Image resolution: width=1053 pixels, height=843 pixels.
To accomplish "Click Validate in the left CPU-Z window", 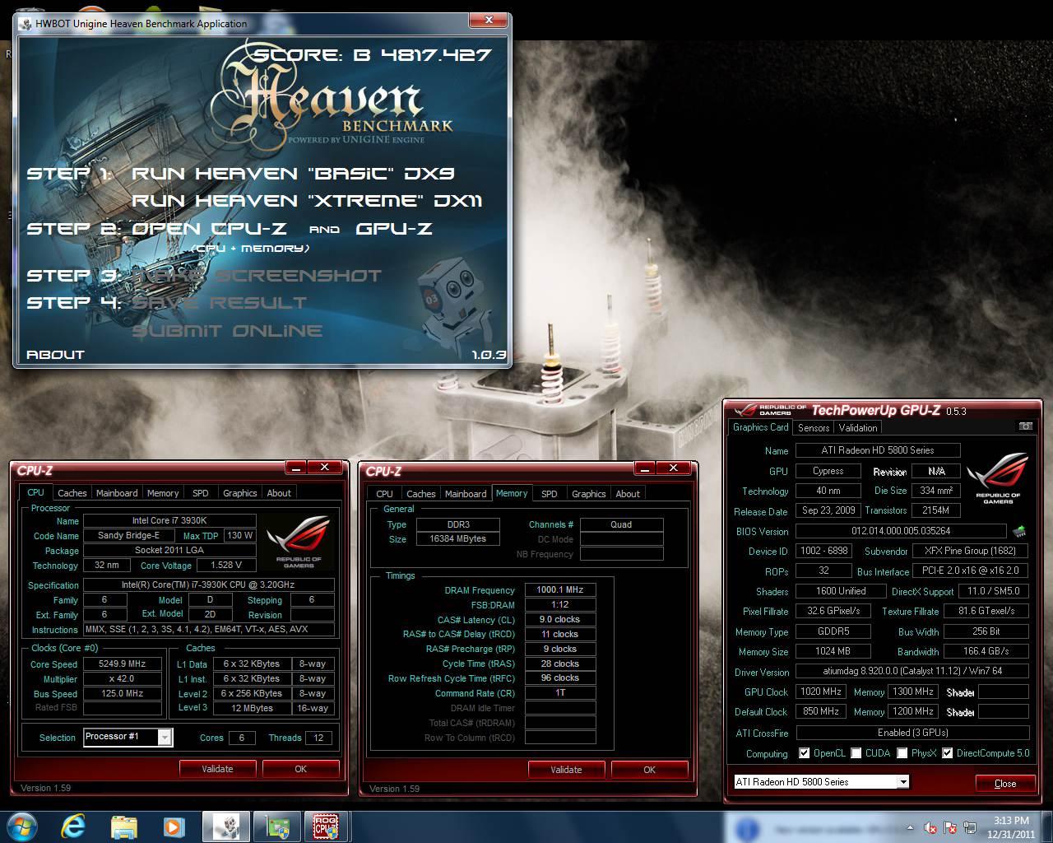I will [217, 769].
